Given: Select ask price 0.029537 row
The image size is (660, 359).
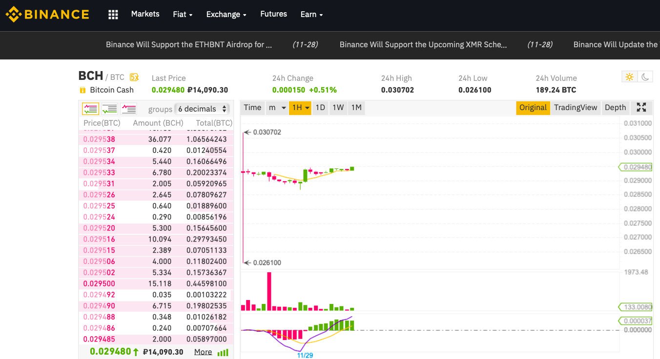Looking at the screenshot, I should pyautogui.click(x=156, y=151).
